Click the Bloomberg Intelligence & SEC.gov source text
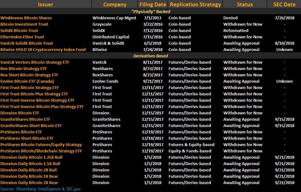301x192 pixels. (x=41, y=189)
